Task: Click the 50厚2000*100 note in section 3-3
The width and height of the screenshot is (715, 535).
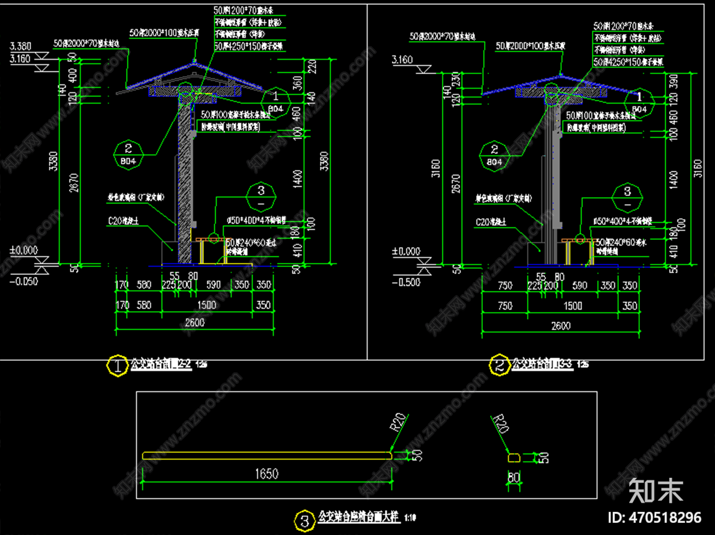Action: click(530, 46)
